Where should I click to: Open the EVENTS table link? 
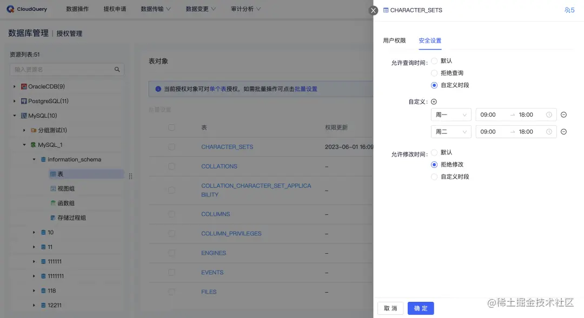pos(213,272)
